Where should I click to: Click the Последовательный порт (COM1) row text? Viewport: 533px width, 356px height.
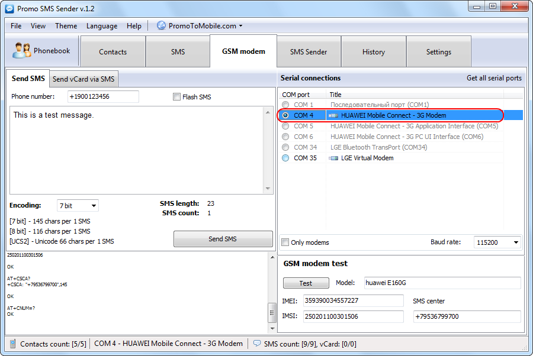click(380, 105)
